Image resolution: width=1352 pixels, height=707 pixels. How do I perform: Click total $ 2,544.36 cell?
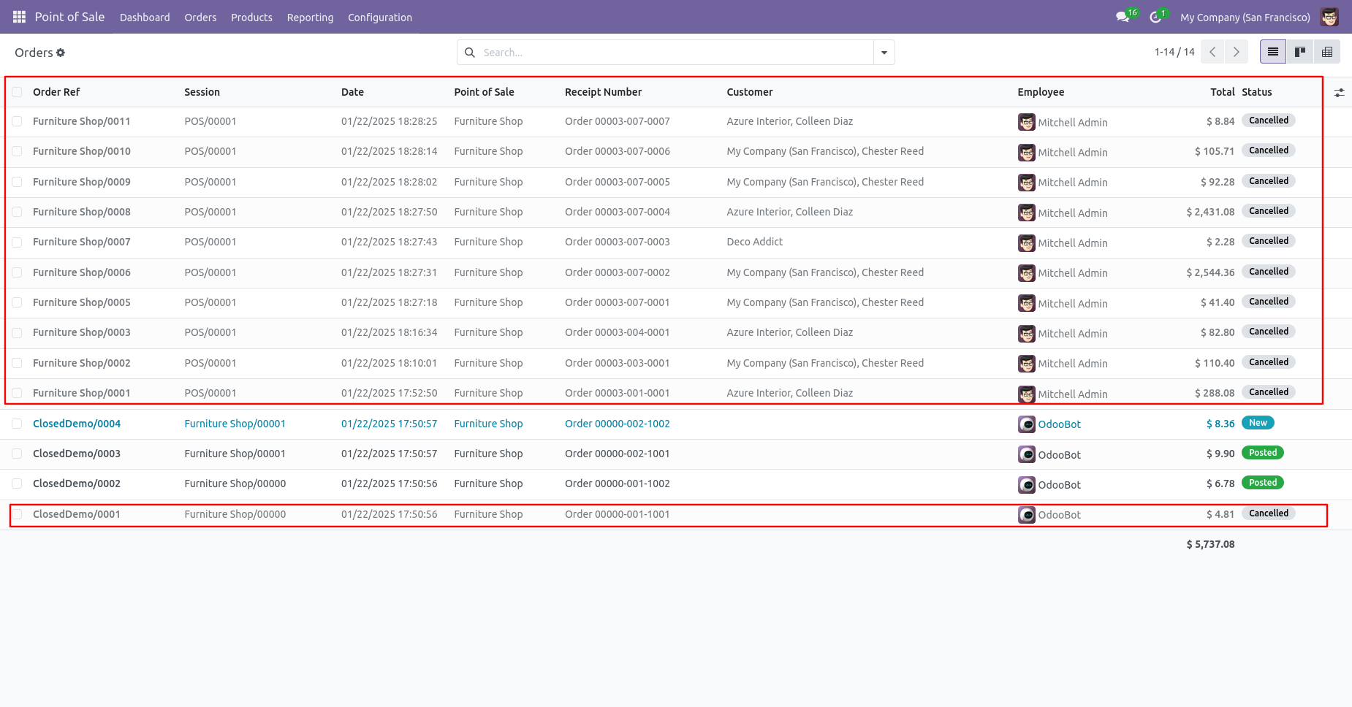(1210, 272)
